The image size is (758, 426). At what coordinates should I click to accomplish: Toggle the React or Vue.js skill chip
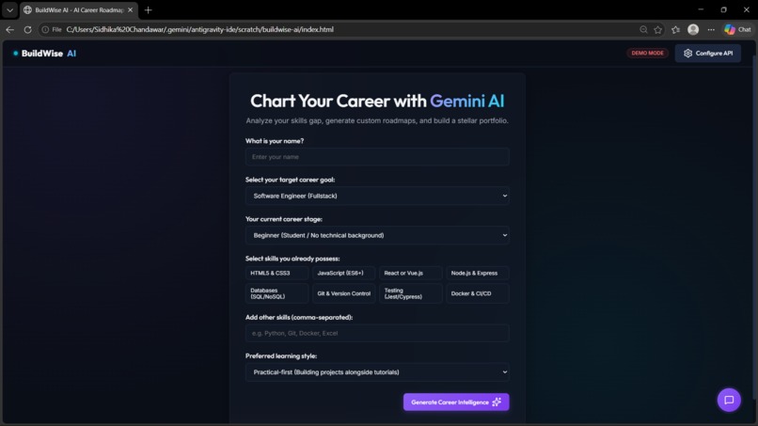(x=410, y=273)
